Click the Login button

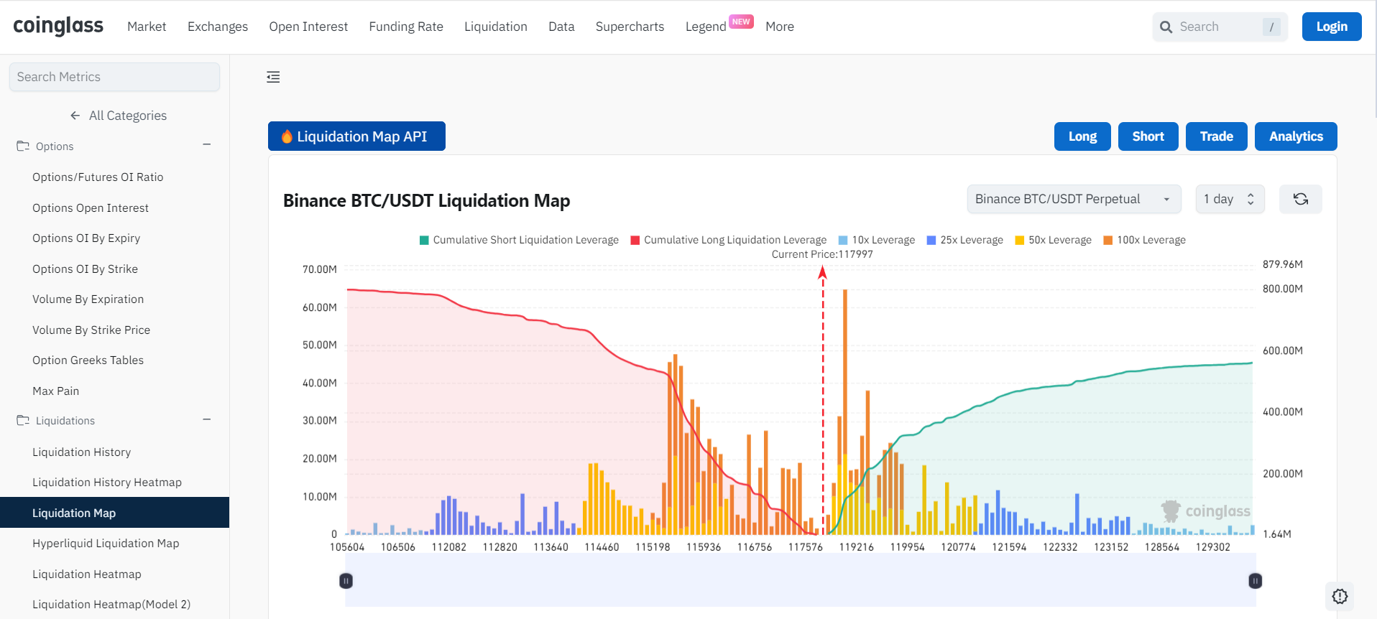pos(1332,27)
